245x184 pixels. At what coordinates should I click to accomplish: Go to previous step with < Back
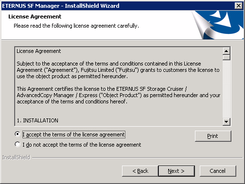(140, 171)
